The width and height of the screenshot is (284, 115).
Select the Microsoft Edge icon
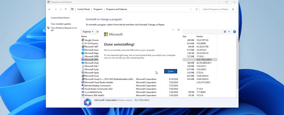click(83, 53)
